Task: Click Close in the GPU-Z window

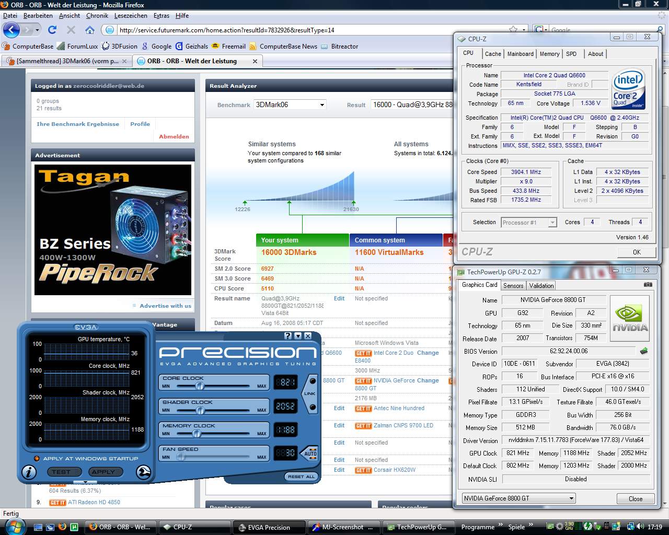Action: [636, 498]
